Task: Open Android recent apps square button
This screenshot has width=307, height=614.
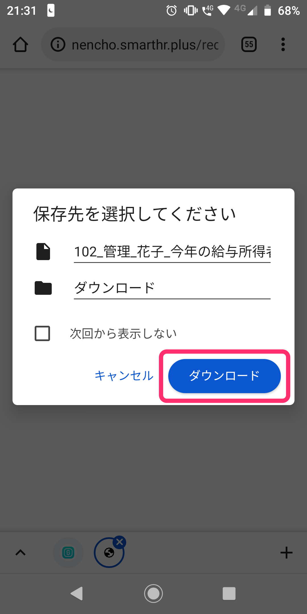Action: pos(229,594)
